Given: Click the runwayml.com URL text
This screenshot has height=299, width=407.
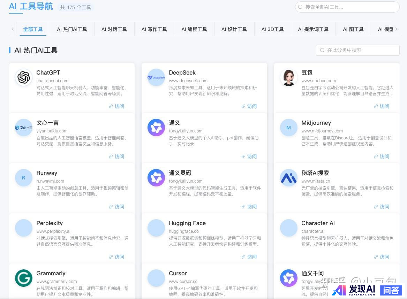Looking at the screenshot, I should click(x=50, y=181).
